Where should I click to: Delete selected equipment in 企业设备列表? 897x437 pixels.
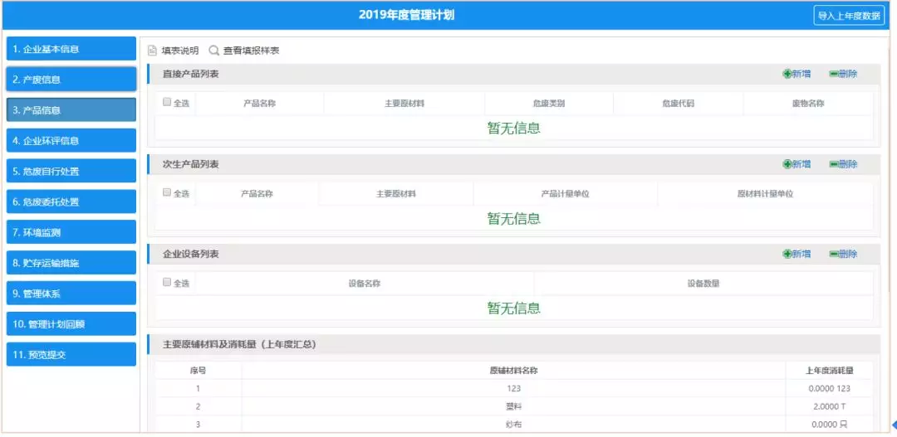[843, 254]
